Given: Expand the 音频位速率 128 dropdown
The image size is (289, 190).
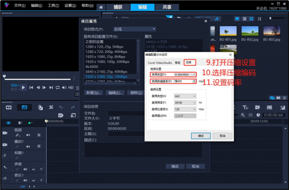Looking at the screenshot, I should [x=185, y=109].
